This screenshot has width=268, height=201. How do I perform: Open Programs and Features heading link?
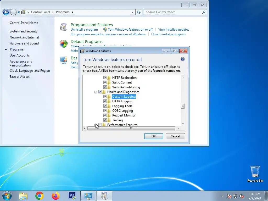coord(92,25)
